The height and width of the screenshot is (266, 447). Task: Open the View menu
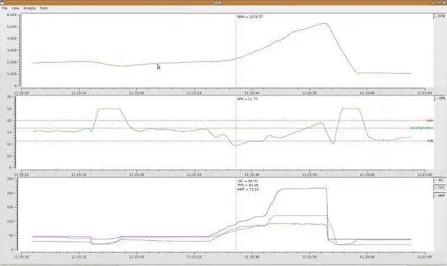(x=15, y=8)
